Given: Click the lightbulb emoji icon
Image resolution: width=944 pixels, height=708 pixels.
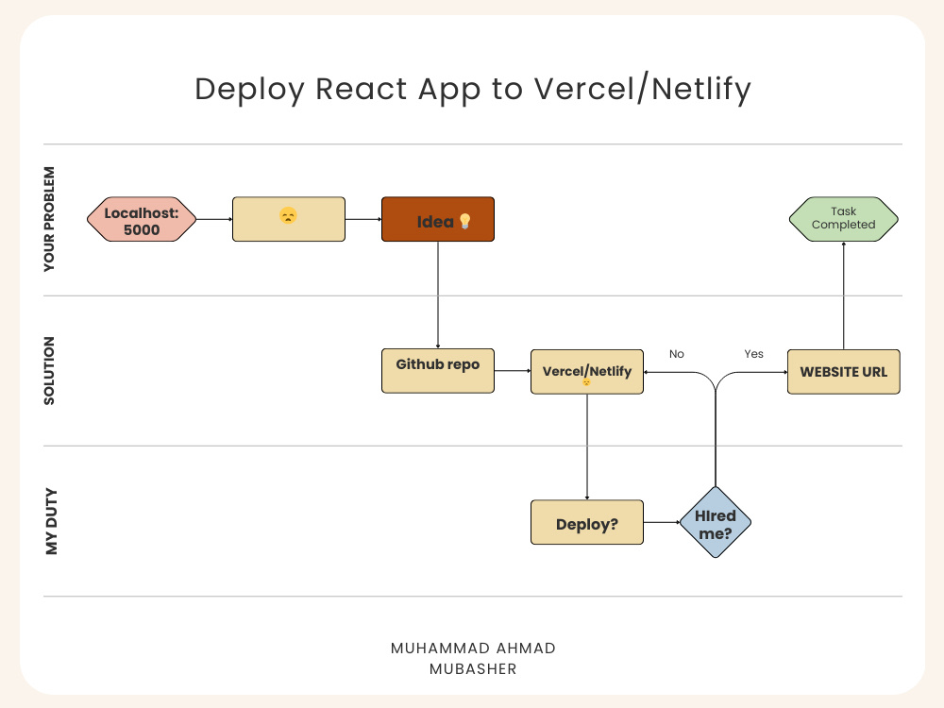Looking at the screenshot, I should click(x=464, y=221).
